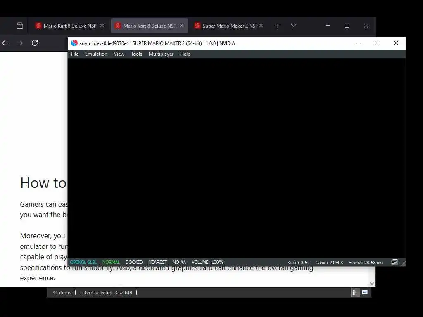This screenshot has height=317, width=423.
Task: Click the suyu logo icon in title bar
Action: click(x=74, y=43)
